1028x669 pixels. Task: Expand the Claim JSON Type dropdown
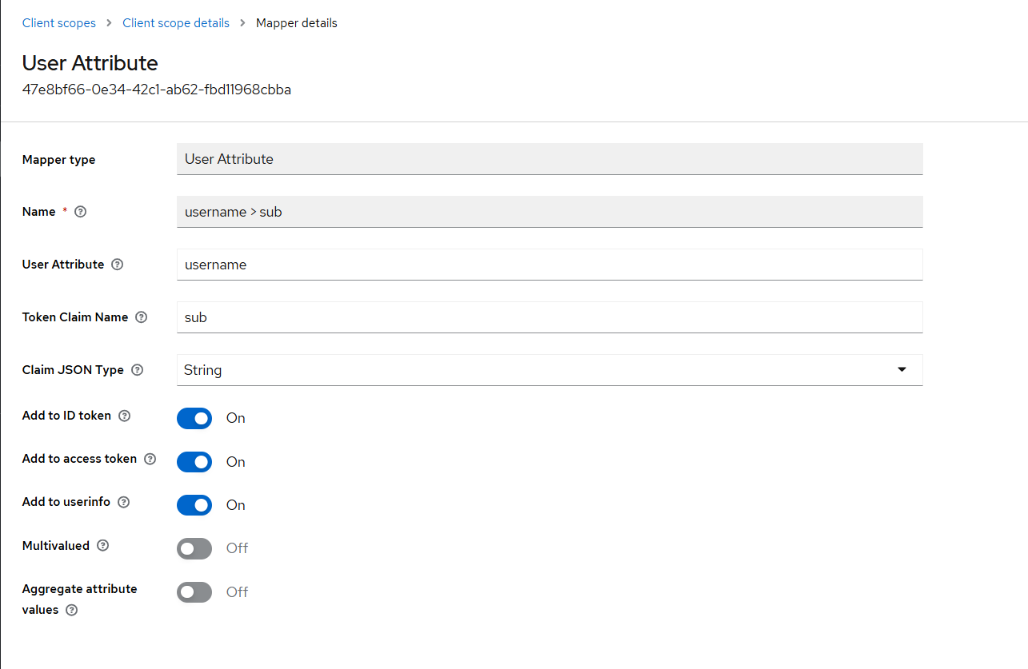point(549,370)
